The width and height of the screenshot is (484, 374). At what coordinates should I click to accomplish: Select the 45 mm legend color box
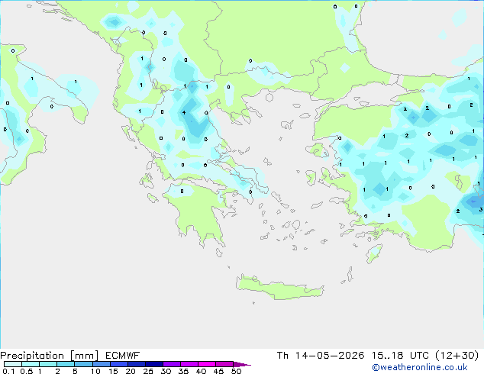point(224,364)
